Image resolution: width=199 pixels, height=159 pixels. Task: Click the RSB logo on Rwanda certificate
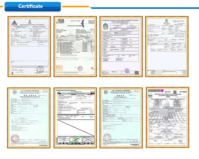pyautogui.click(x=60, y=21)
